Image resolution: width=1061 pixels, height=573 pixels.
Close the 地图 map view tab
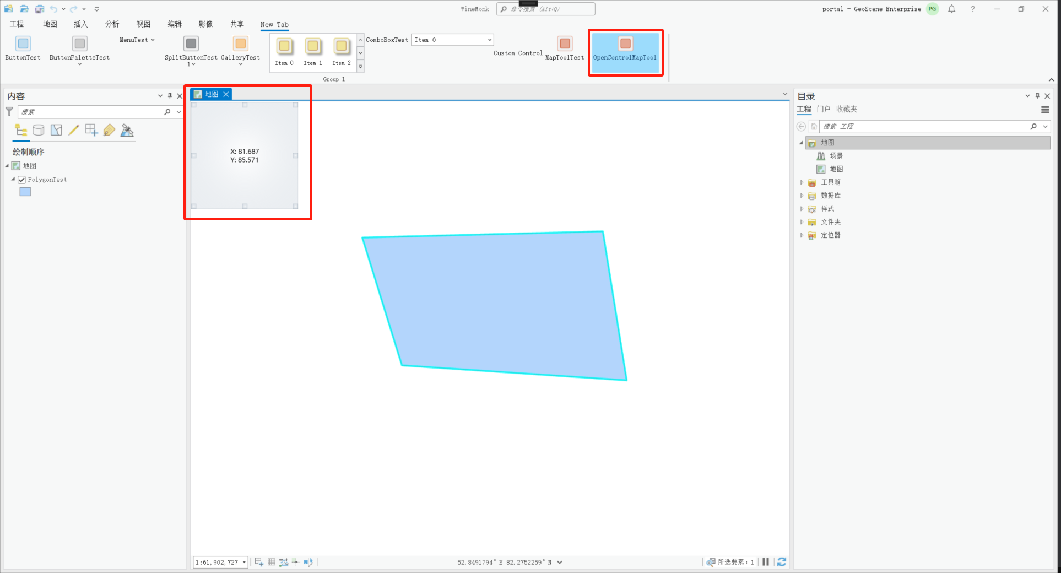click(226, 94)
